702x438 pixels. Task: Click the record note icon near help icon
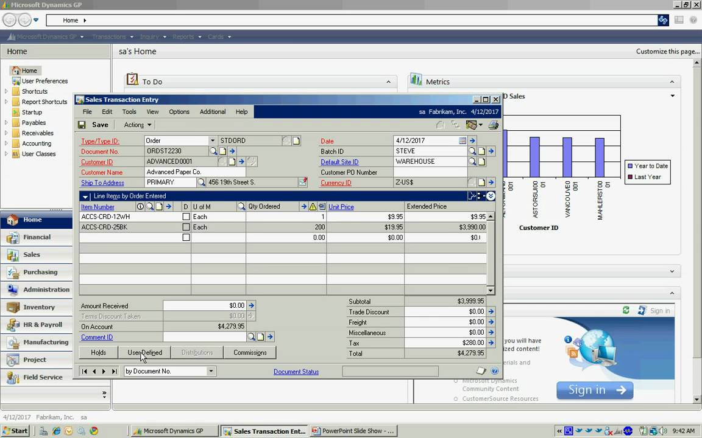tap(481, 370)
